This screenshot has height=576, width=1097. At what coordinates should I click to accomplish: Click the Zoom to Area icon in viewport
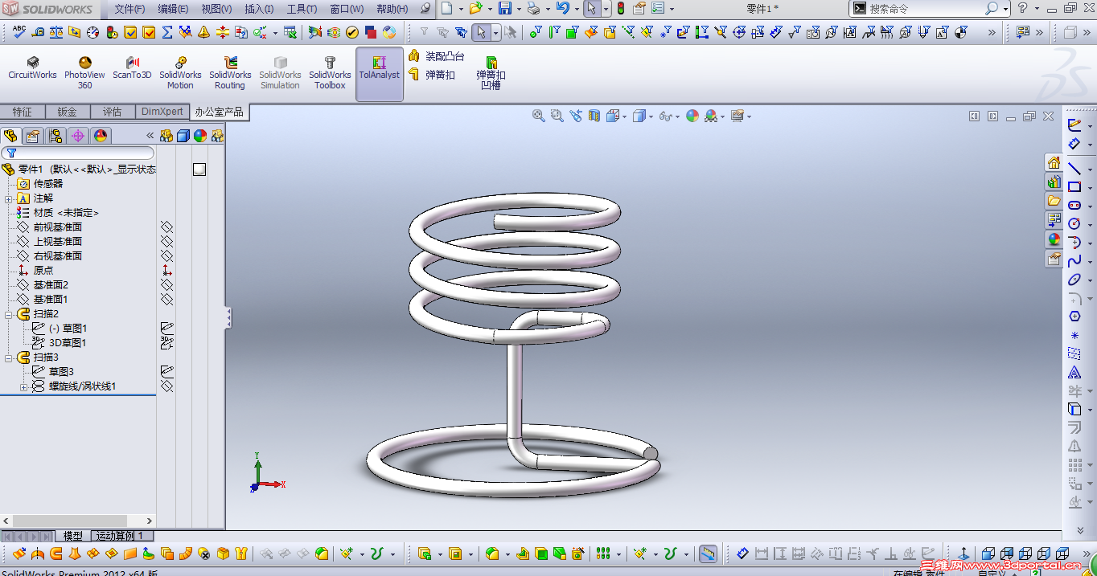pyautogui.click(x=557, y=116)
